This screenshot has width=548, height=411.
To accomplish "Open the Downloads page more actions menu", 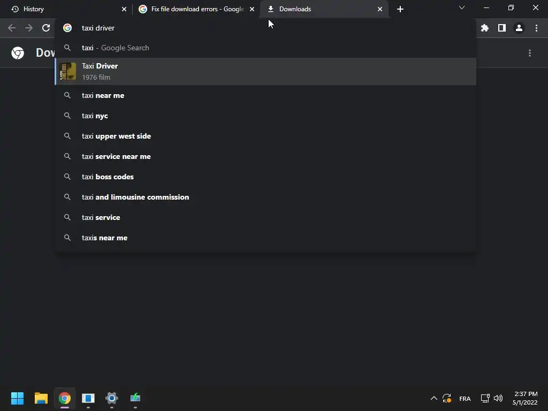I will coord(530,53).
